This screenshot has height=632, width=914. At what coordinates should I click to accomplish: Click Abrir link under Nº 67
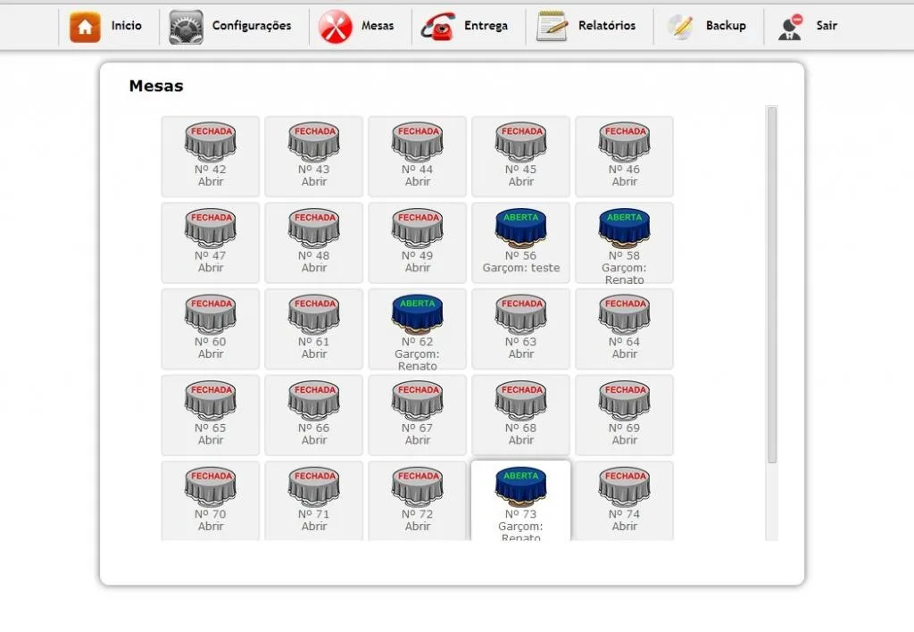tap(418, 440)
